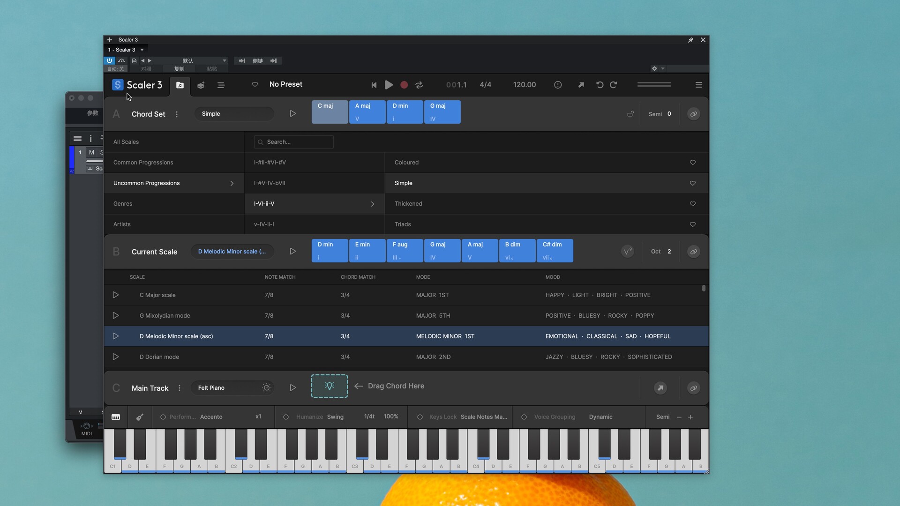Open the list view page in header
The height and width of the screenshot is (506, 900).
pos(221,85)
